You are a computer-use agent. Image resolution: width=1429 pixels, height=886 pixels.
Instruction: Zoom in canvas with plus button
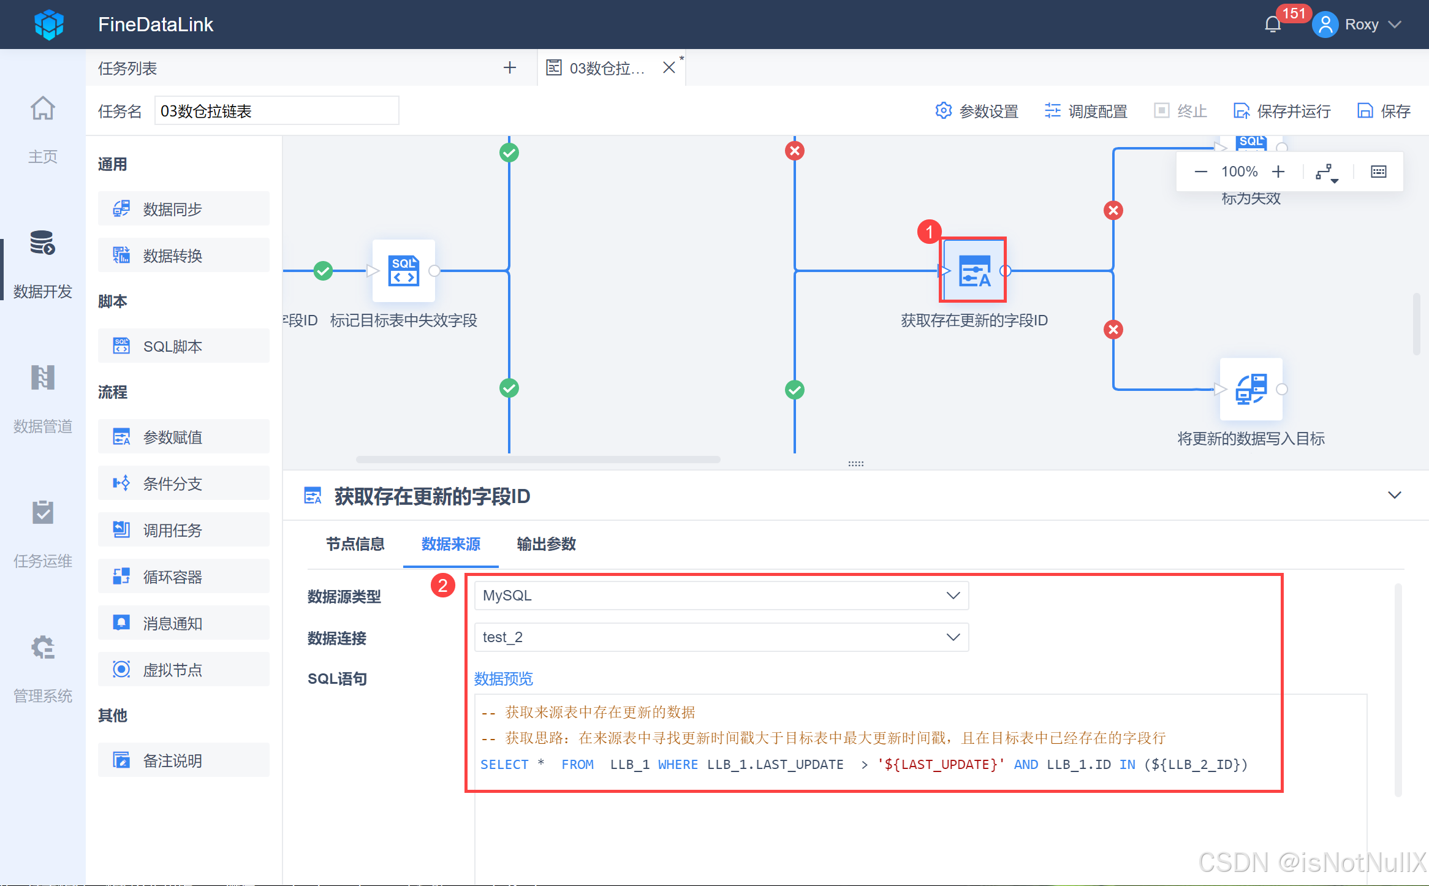pos(1278,172)
